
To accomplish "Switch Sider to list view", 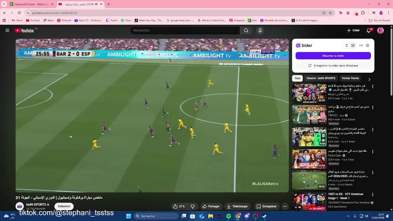I will pyautogui.click(x=347, y=45).
